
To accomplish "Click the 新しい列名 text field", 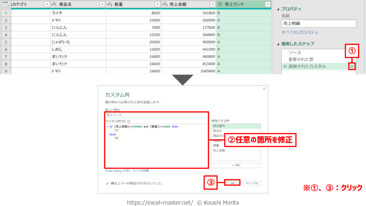I will click(x=156, y=115).
